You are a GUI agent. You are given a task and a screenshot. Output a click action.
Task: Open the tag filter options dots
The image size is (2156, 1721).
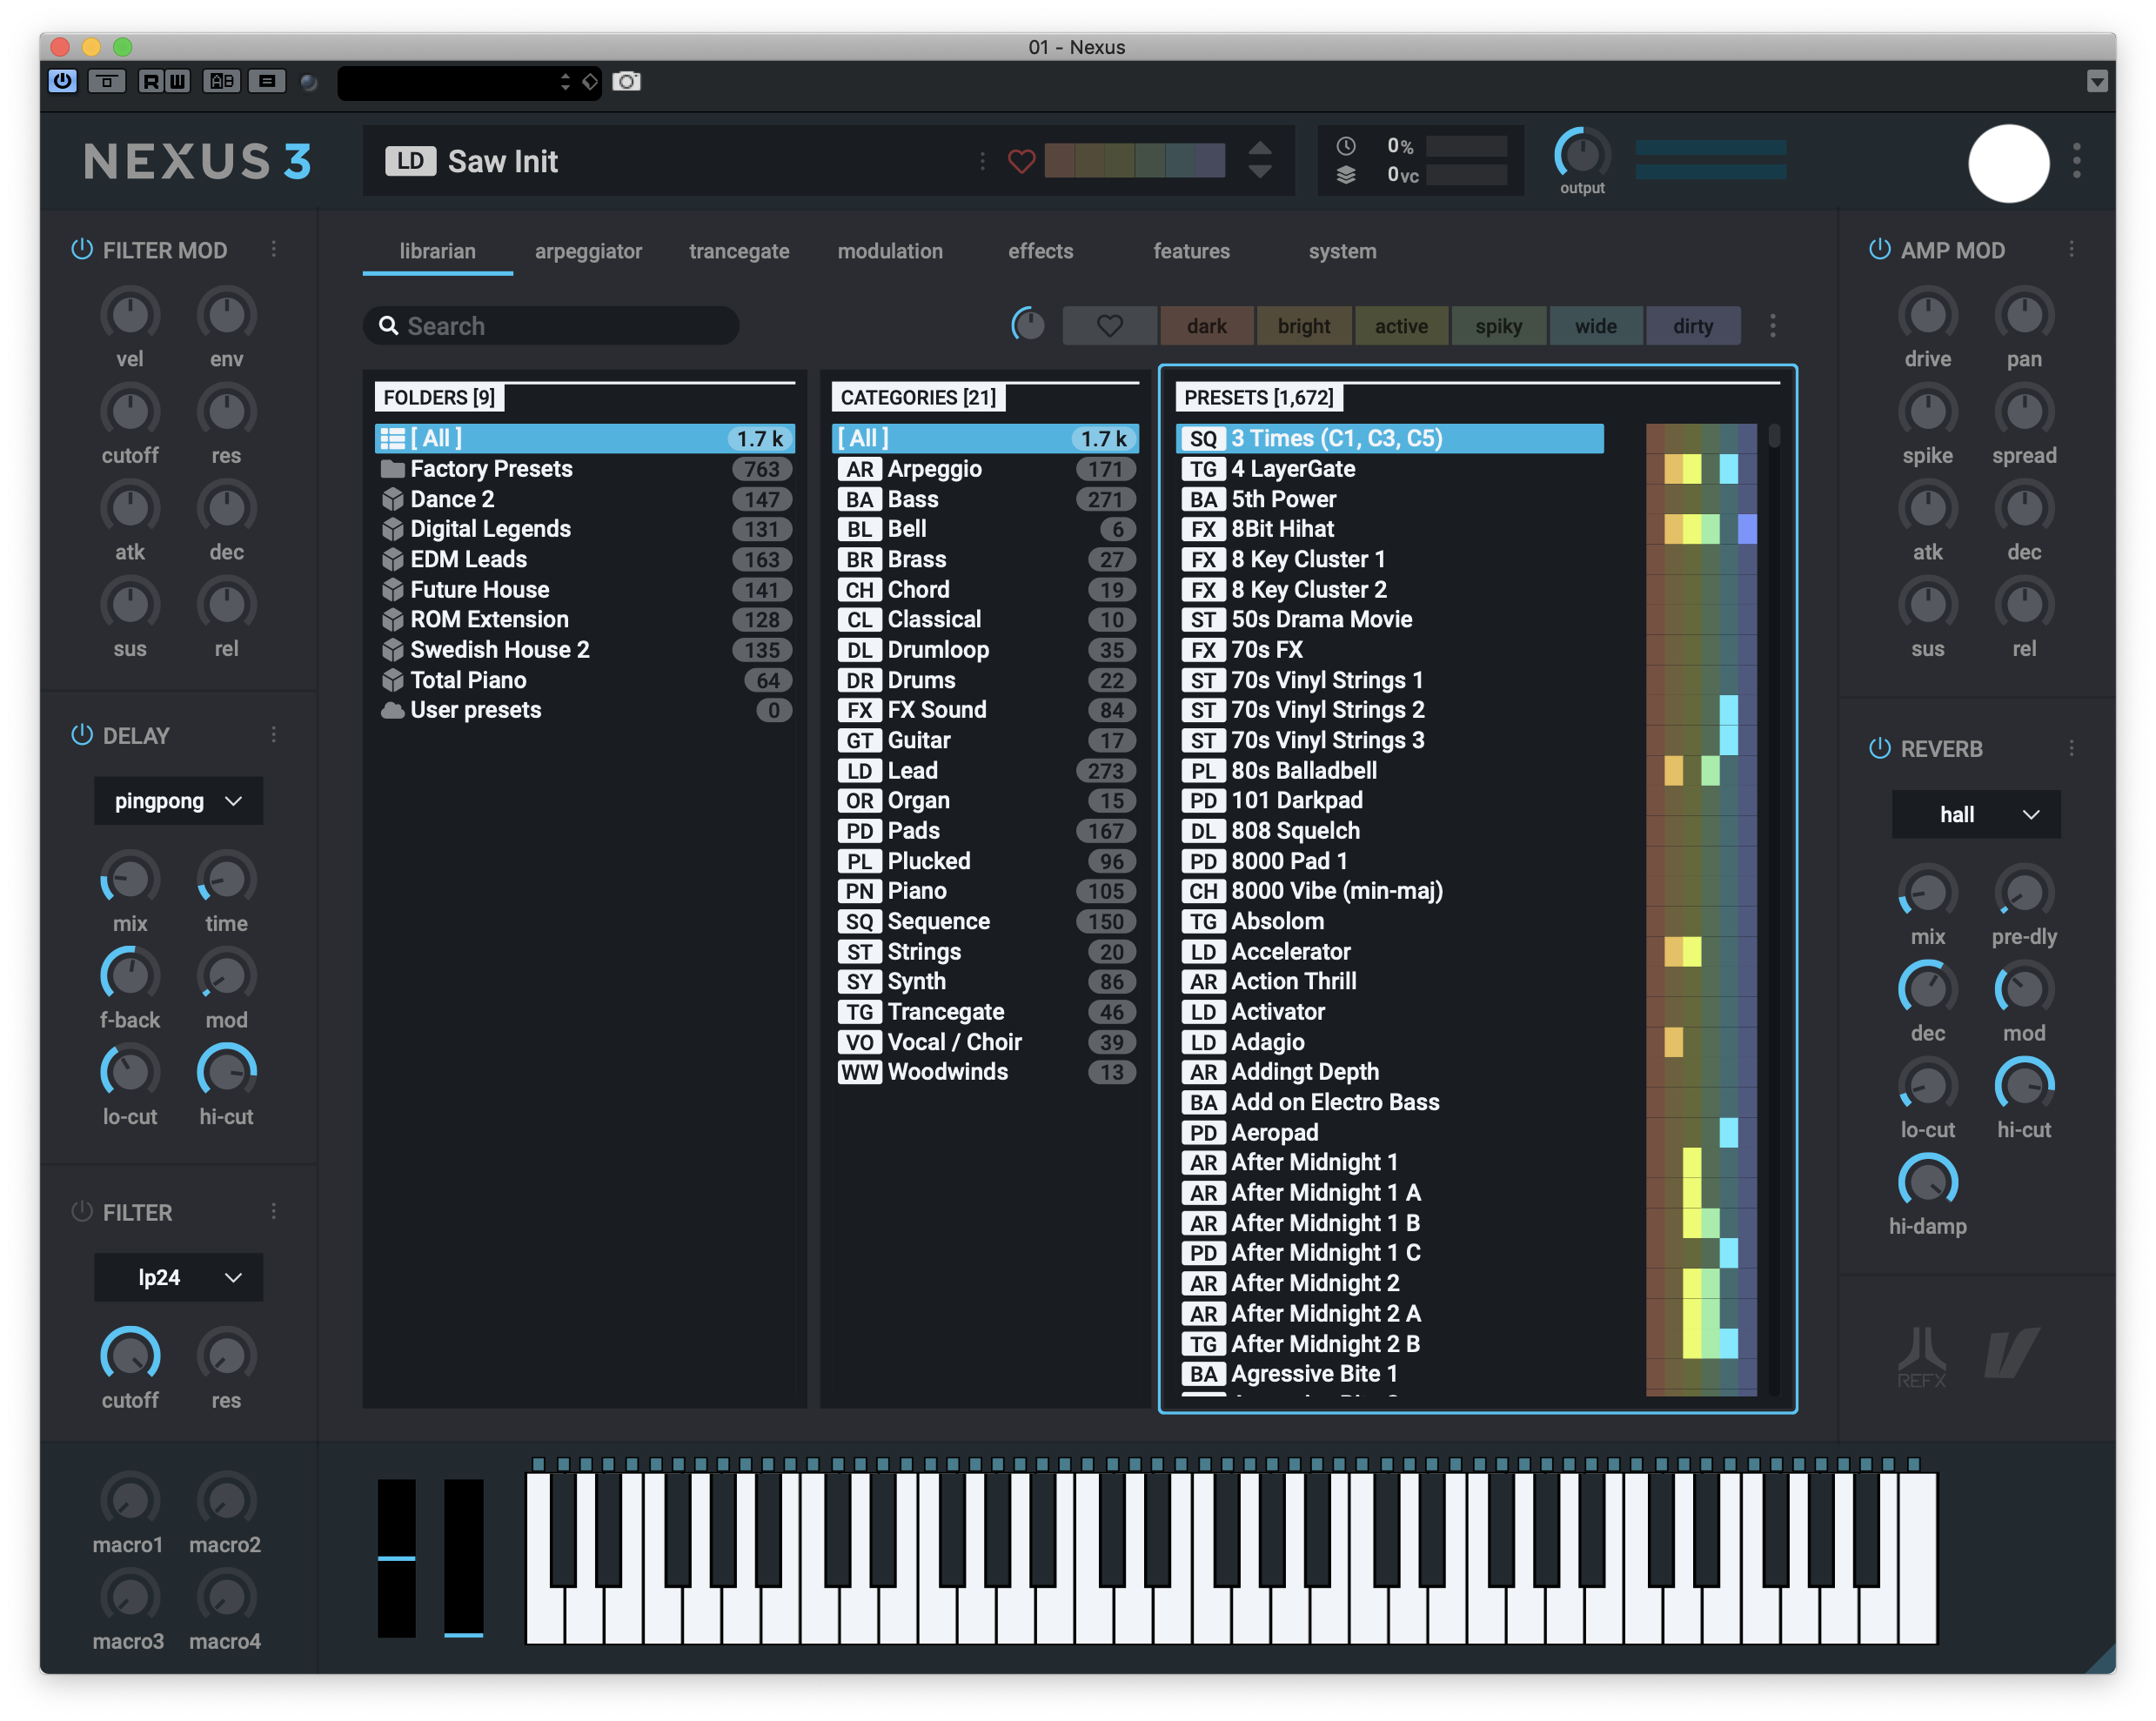1773,326
